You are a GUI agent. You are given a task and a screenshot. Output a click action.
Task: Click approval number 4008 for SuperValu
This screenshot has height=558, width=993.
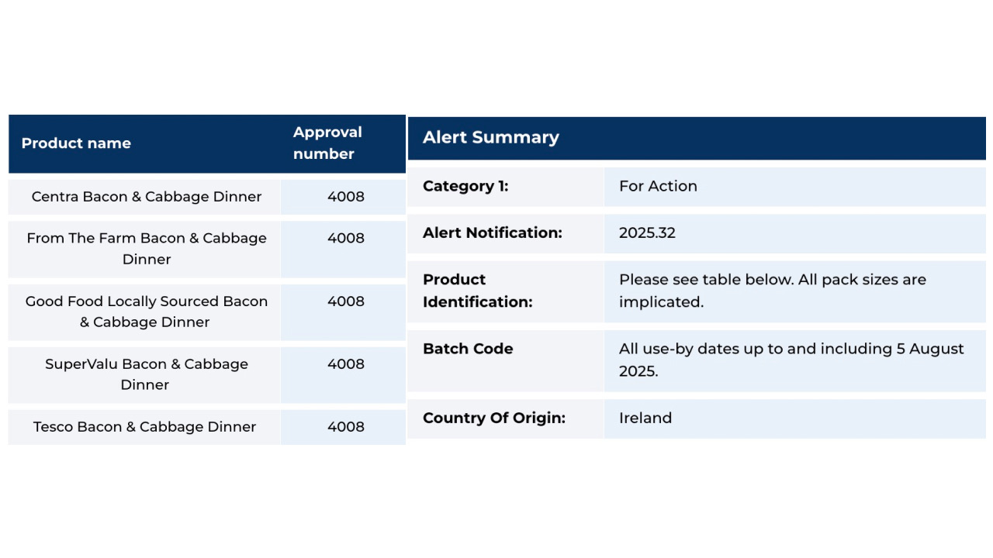tap(346, 364)
